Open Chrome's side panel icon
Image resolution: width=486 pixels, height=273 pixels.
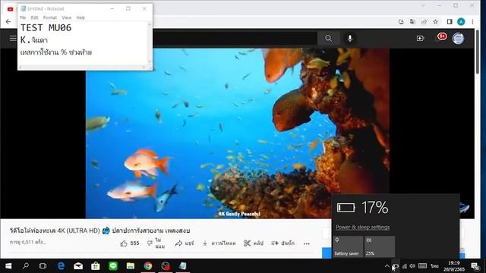tap(450, 22)
